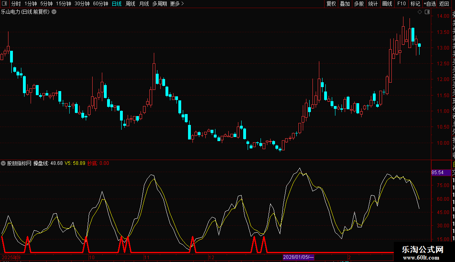Open the 统计 statistics button
Screen dimensions: 455x262
373,4
